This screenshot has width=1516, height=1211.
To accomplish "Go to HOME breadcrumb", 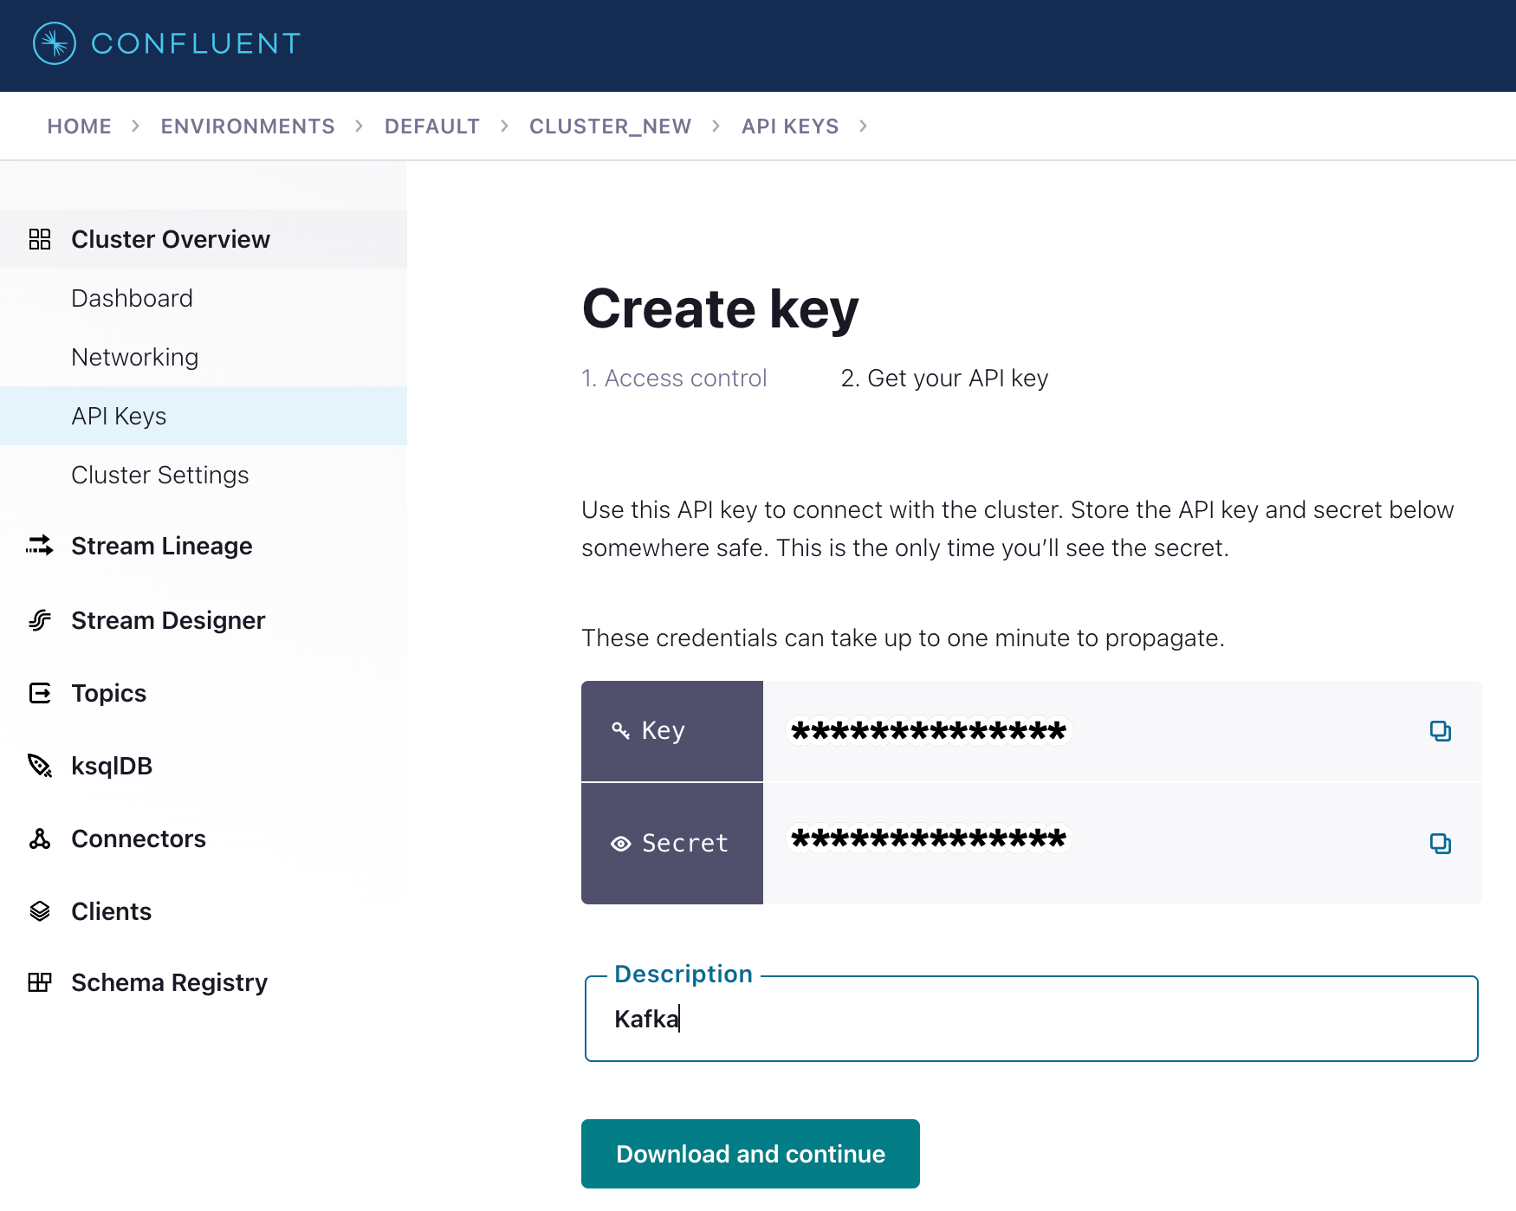I will 80,126.
